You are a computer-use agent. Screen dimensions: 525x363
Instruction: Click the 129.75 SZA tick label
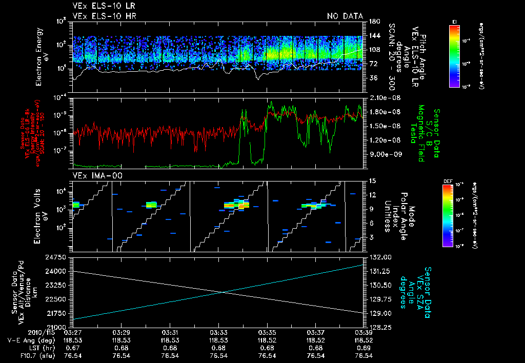(380, 299)
